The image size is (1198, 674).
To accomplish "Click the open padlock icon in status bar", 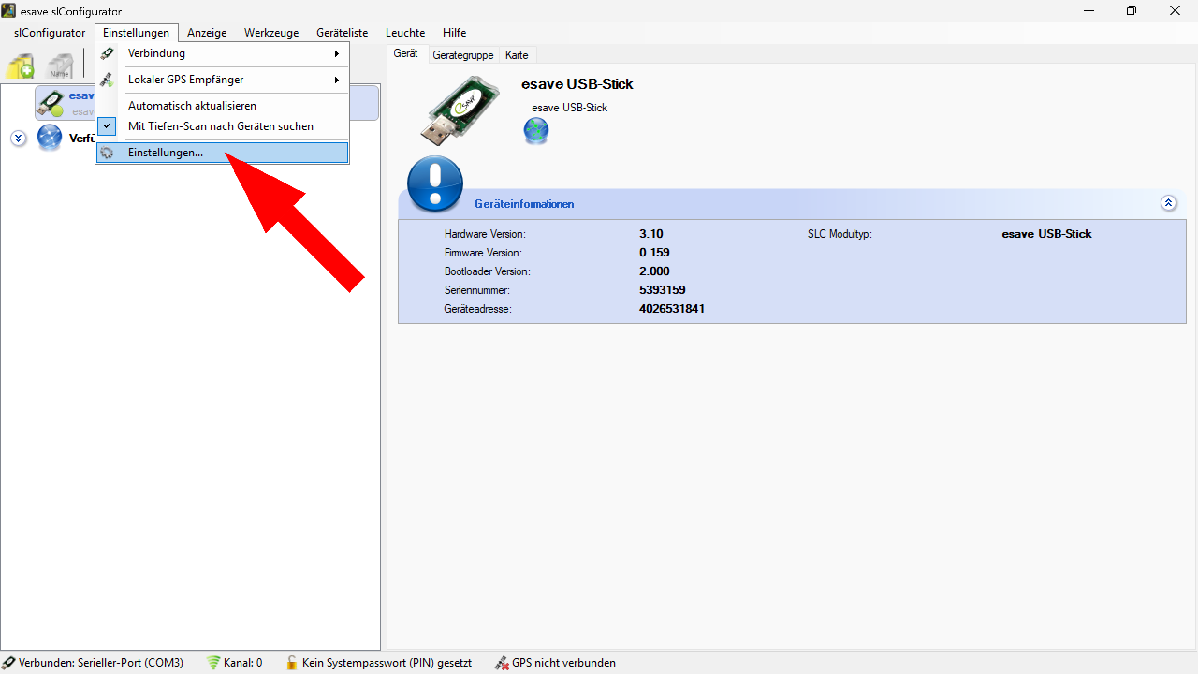I will tap(292, 663).
